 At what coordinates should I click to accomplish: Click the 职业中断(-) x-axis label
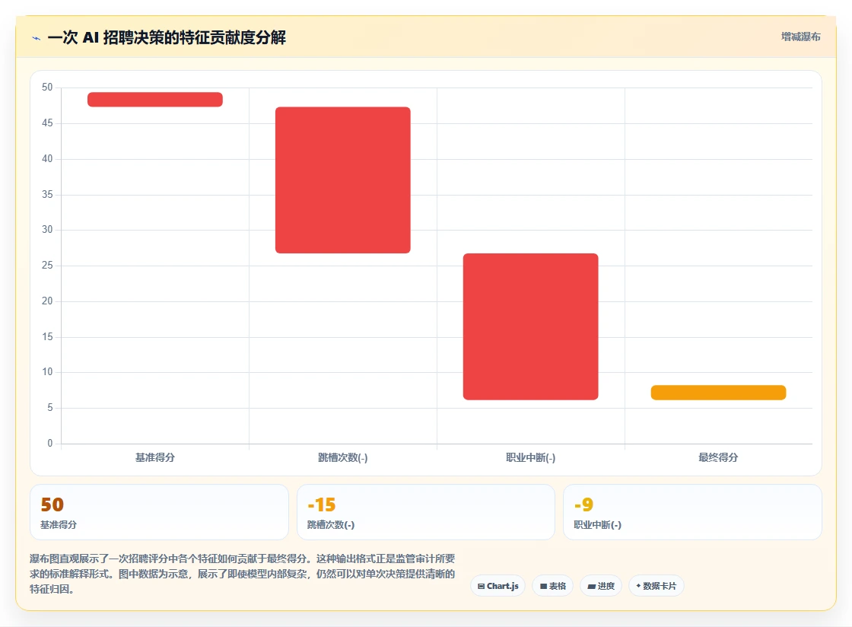click(530, 457)
